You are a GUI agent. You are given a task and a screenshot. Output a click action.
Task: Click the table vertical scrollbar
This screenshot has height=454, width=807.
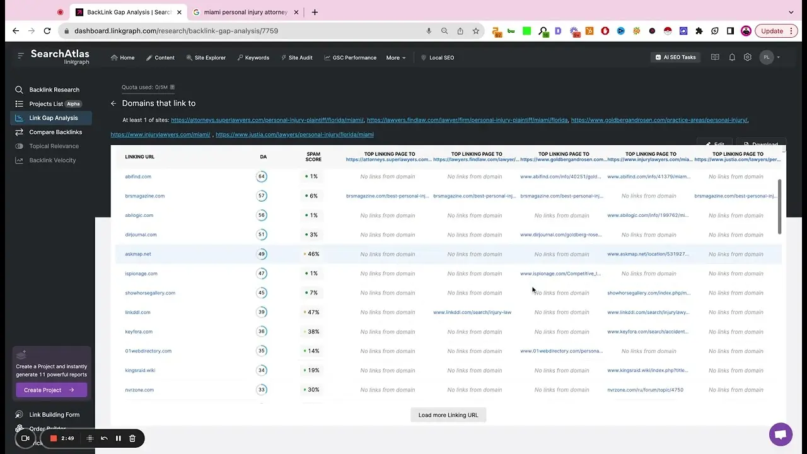tap(780, 207)
